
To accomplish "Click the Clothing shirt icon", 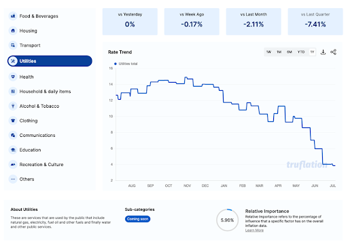I will point(13,121).
